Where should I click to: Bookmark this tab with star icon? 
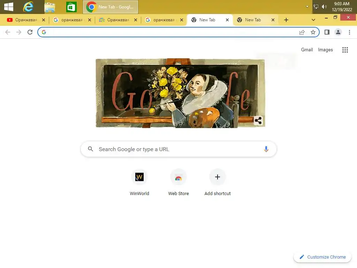click(x=313, y=32)
